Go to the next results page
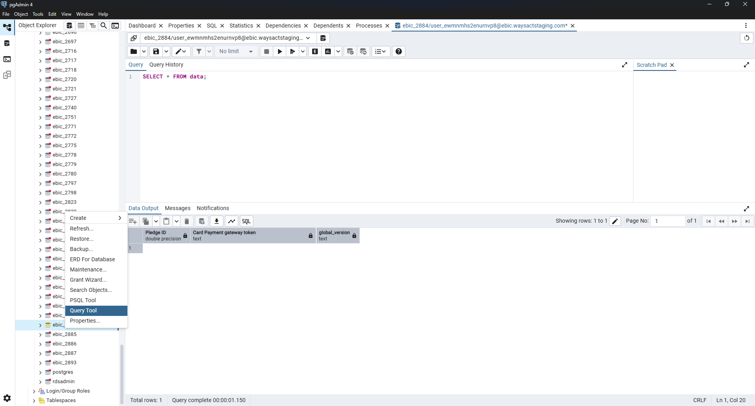This screenshot has height=406, width=755. (734, 221)
